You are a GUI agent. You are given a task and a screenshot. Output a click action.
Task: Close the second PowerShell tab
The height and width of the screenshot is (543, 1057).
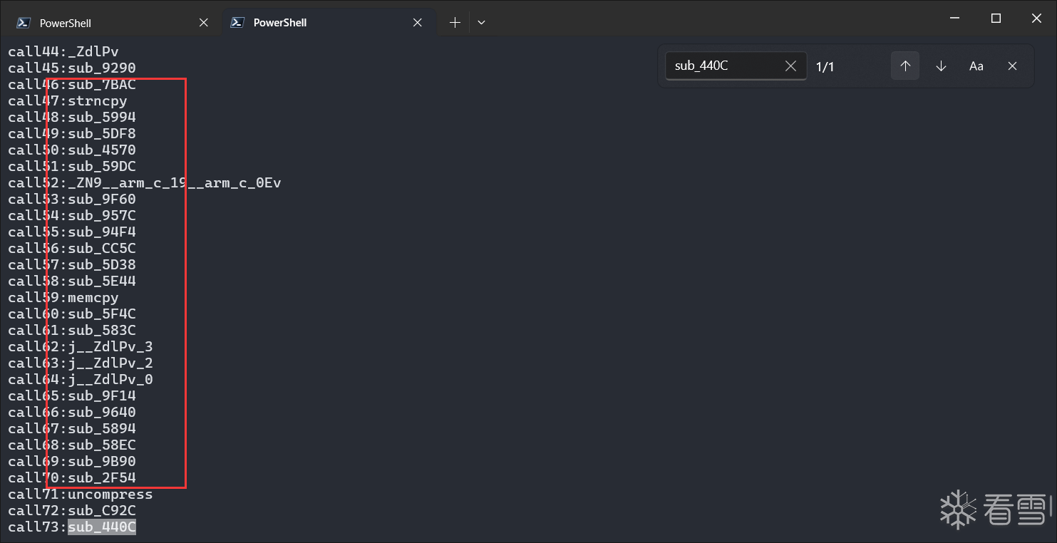(x=418, y=23)
